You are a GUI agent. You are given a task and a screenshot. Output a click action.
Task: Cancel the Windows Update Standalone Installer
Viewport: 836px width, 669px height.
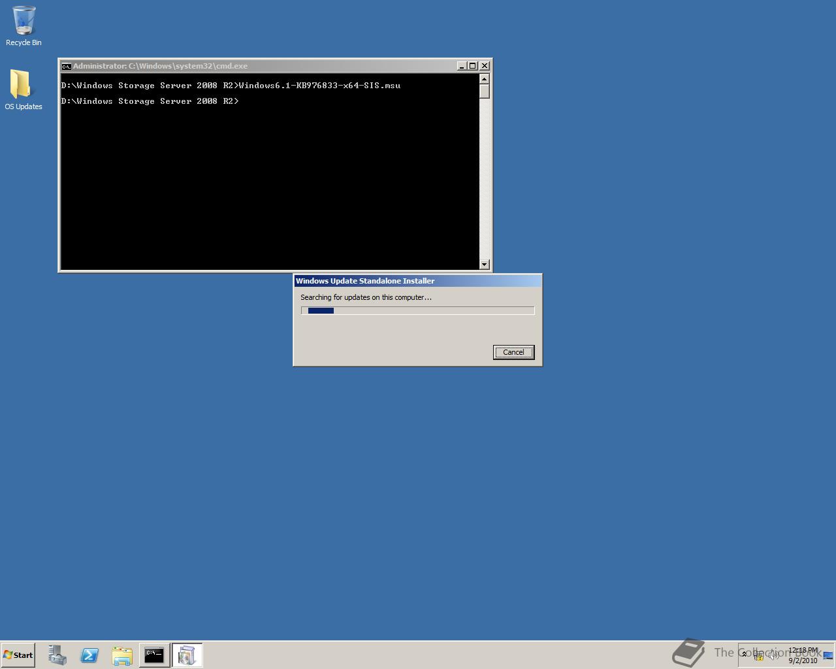pos(513,352)
